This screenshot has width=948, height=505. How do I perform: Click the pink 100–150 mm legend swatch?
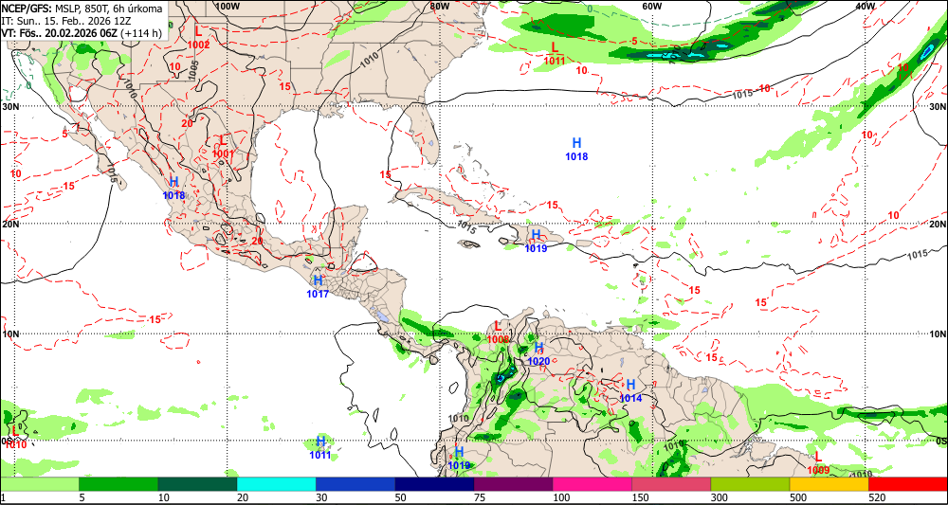[x=592, y=484]
